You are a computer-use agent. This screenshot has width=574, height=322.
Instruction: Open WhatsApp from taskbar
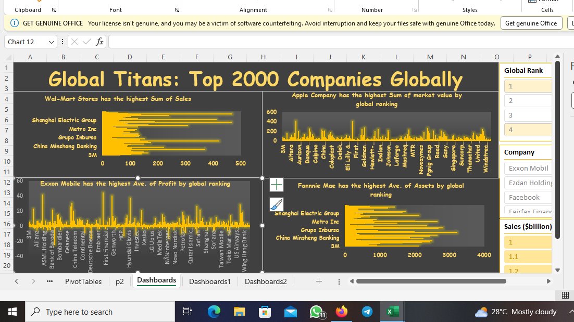point(317,312)
